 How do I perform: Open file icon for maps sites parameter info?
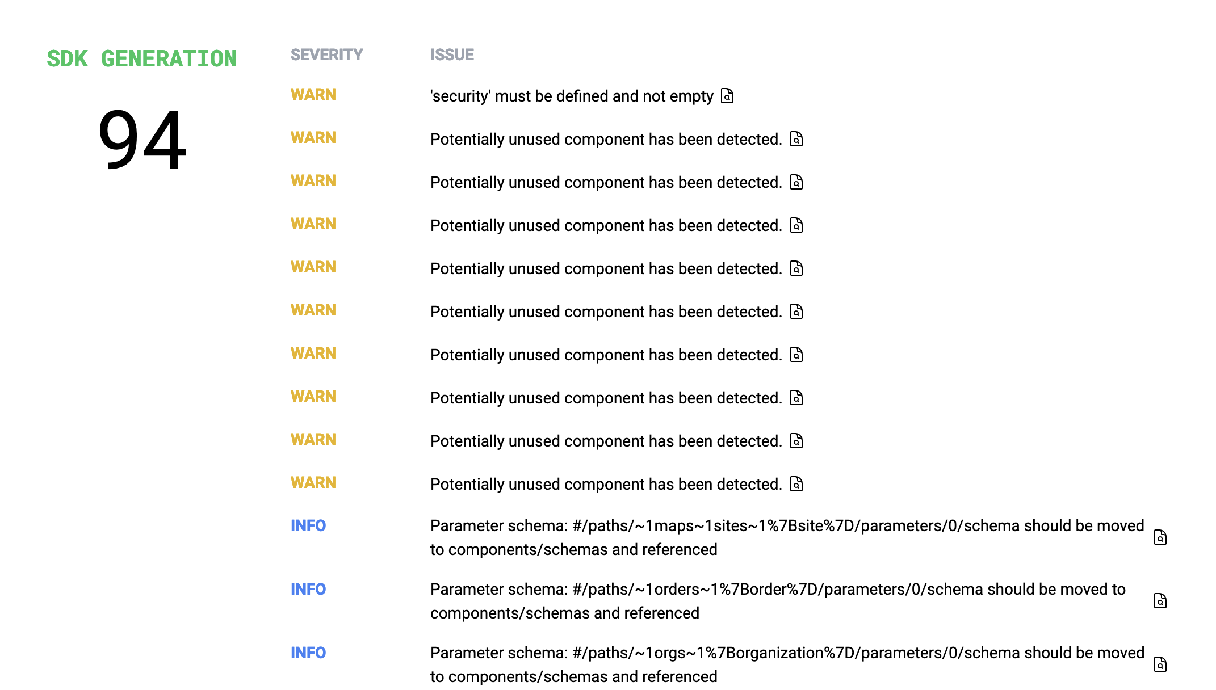tap(1160, 537)
